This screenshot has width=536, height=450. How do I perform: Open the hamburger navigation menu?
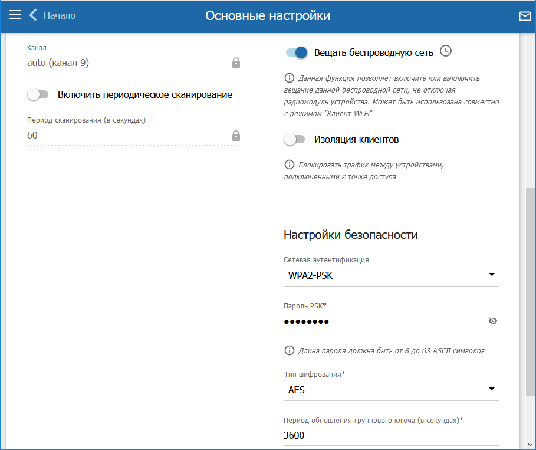[x=15, y=15]
